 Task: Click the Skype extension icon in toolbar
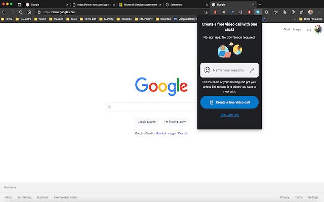click(258, 12)
